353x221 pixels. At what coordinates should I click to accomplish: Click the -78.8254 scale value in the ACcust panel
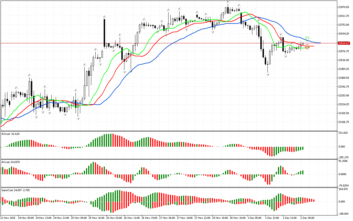coord(344,185)
